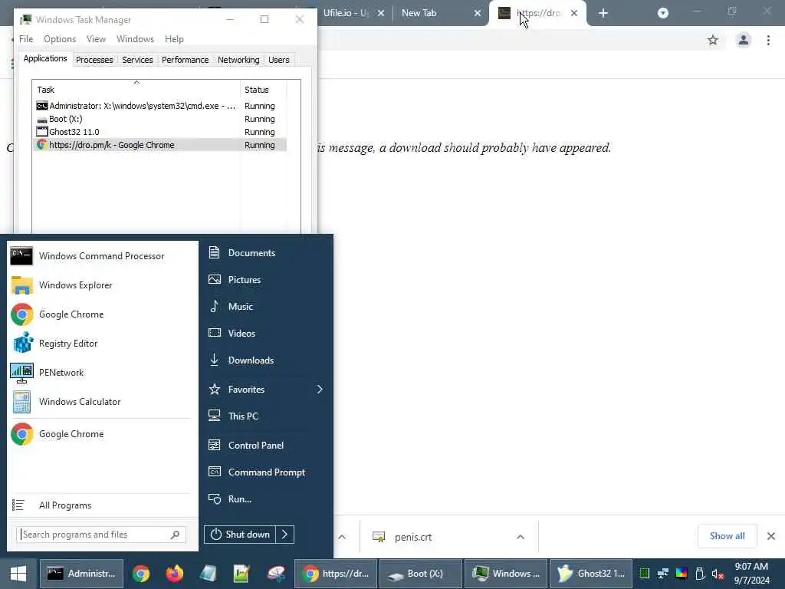Select the Ghost32 11.0 task row
785x589 pixels.
[x=160, y=132]
